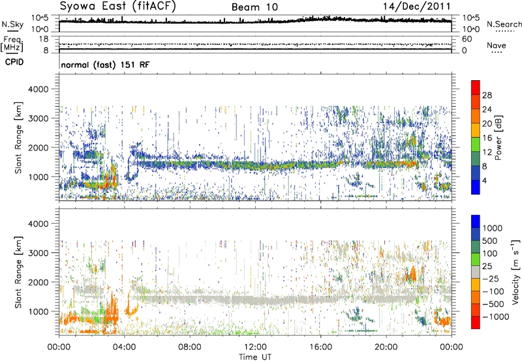Pick the gray segment of velocity color bar

click(476, 272)
